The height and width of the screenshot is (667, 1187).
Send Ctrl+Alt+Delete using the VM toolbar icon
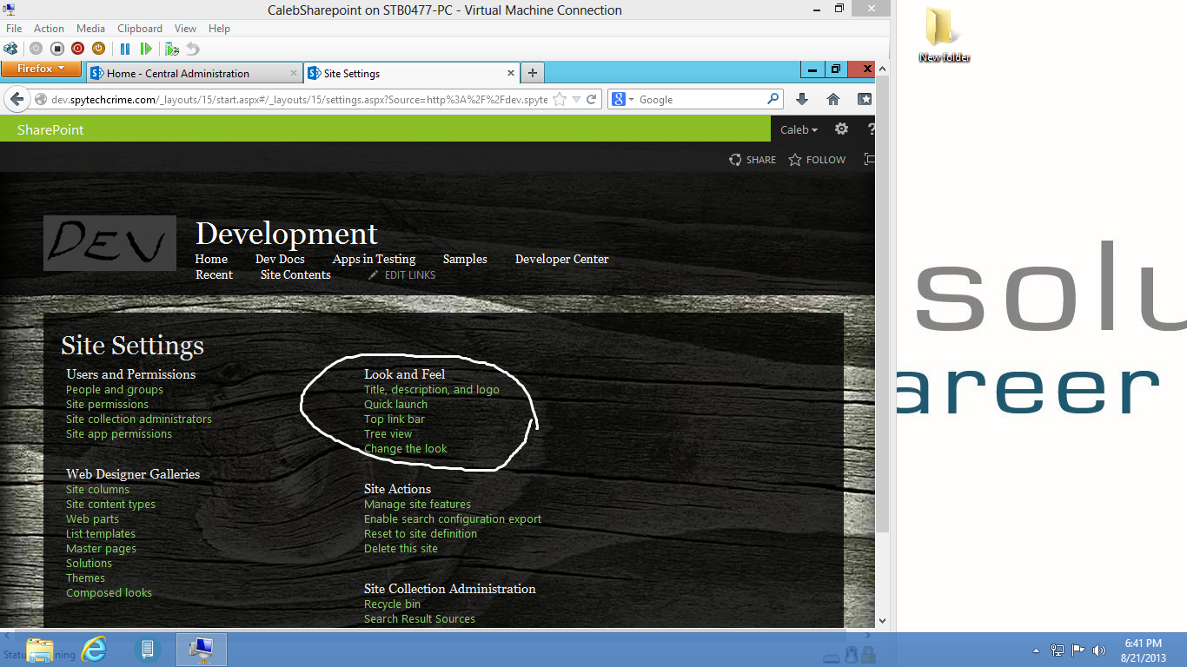point(10,49)
